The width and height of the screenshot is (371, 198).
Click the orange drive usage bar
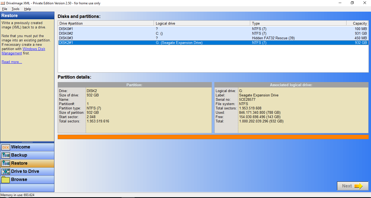point(213,137)
